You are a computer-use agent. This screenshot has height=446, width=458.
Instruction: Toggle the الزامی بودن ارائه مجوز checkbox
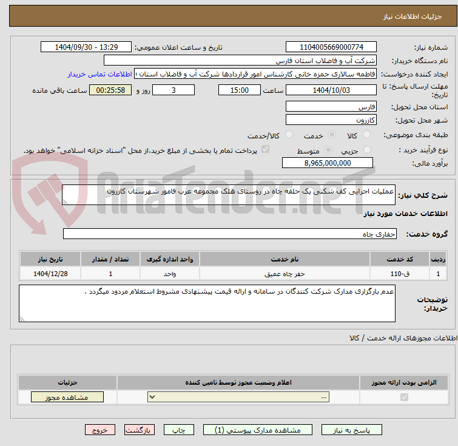(x=404, y=397)
